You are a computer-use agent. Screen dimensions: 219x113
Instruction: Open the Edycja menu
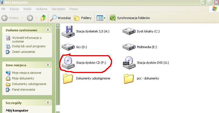[14, 9]
